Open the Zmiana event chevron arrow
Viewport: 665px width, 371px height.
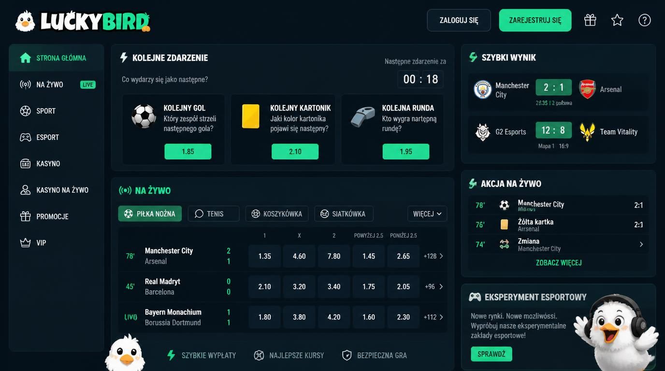[x=641, y=244]
